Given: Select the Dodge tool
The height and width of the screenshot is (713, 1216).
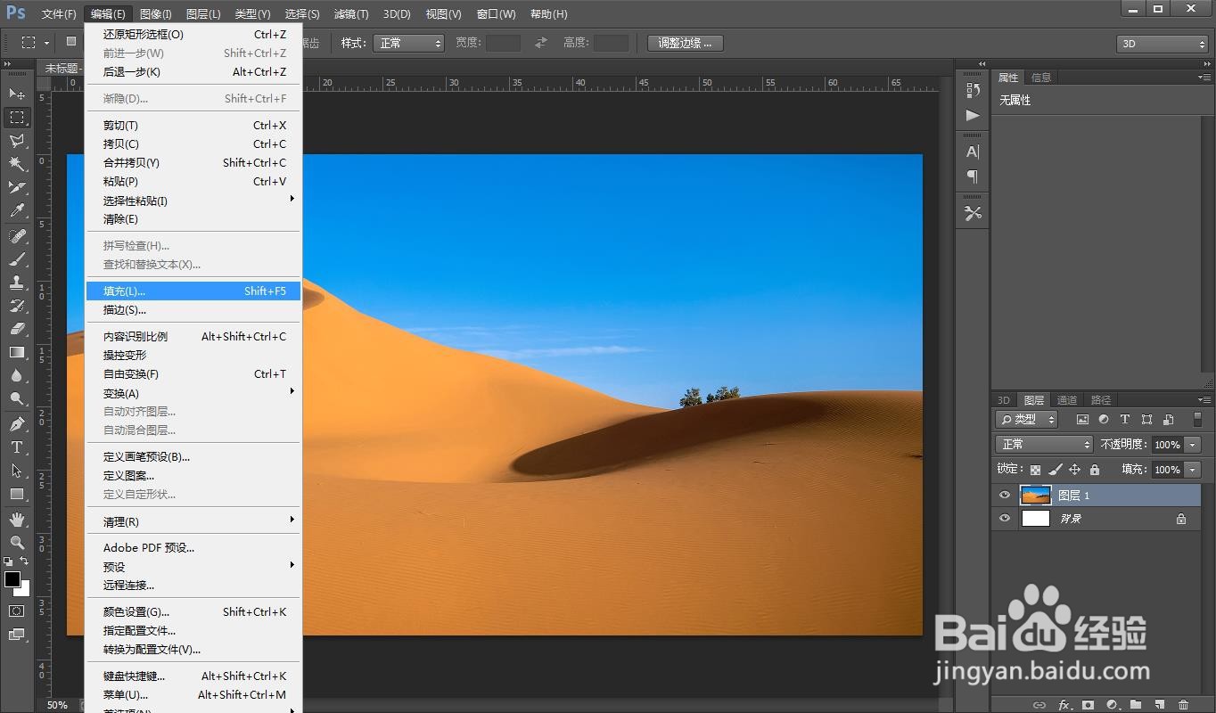Looking at the screenshot, I should pyautogui.click(x=16, y=399).
